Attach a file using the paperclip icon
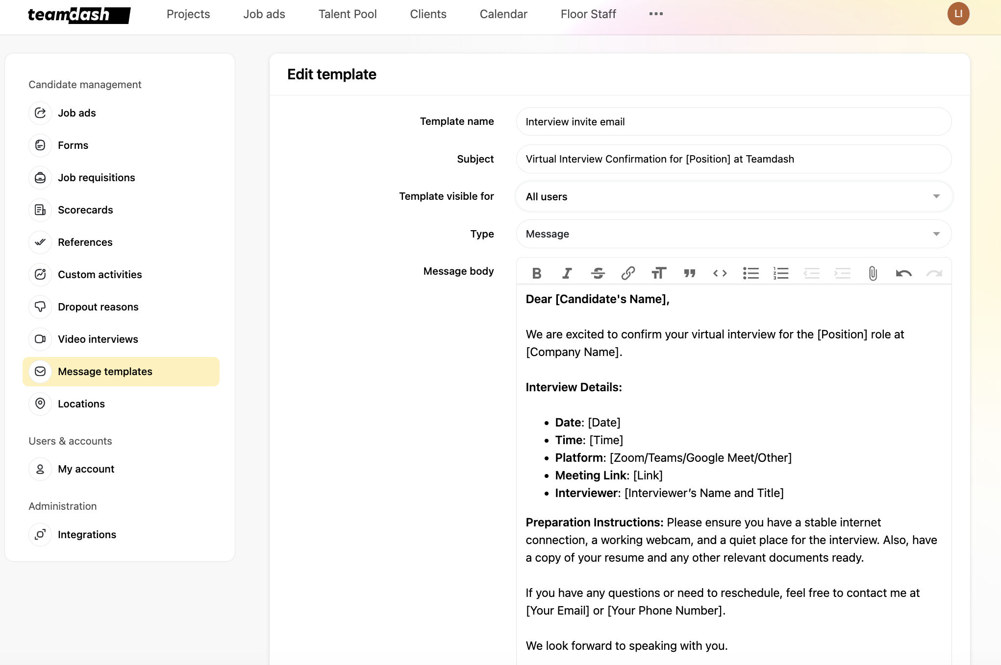Screen dimensions: 1001x665 coord(872,273)
